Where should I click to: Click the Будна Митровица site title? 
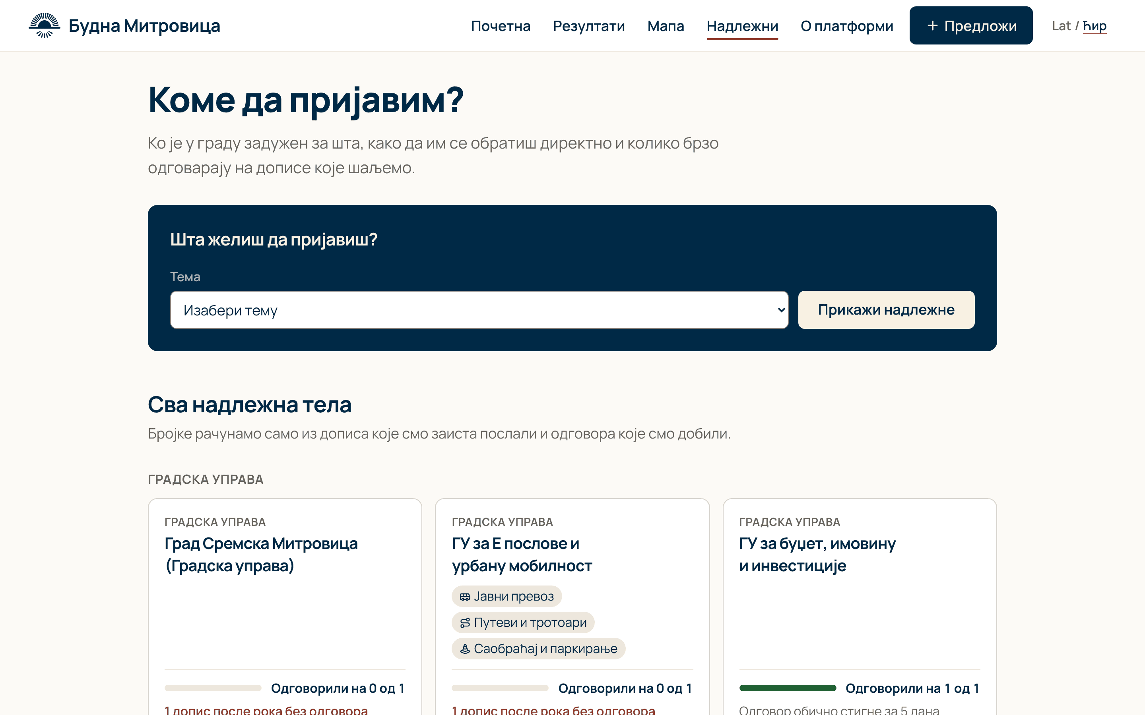coord(144,26)
